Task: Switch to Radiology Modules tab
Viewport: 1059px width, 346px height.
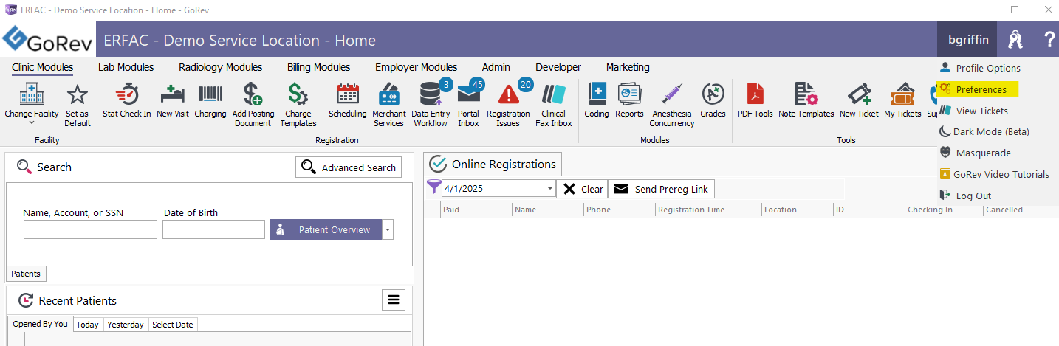Action: [x=220, y=67]
